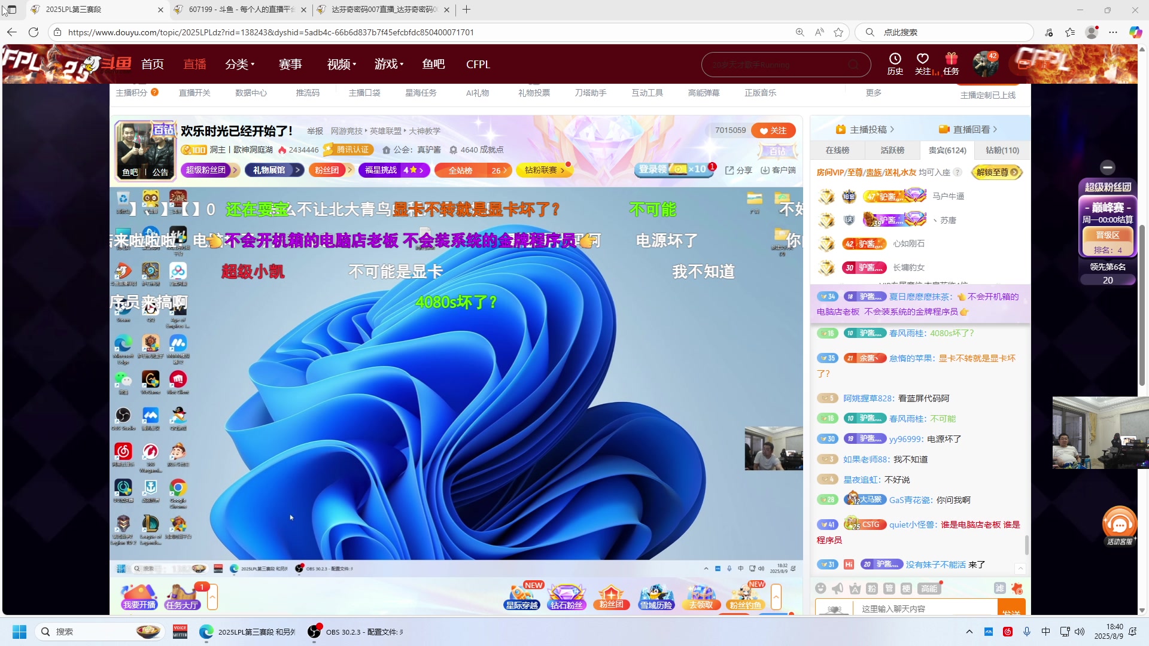Open the 关注 heart icon in header
The width and height of the screenshot is (1149, 646).
pos(923,64)
